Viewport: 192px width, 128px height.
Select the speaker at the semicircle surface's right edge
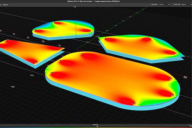91,31
